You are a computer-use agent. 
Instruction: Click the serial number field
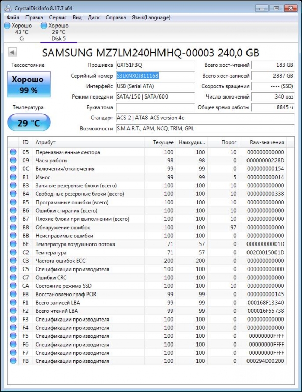point(155,76)
